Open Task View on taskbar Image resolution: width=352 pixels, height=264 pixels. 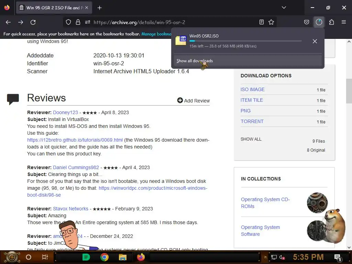[45, 257]
